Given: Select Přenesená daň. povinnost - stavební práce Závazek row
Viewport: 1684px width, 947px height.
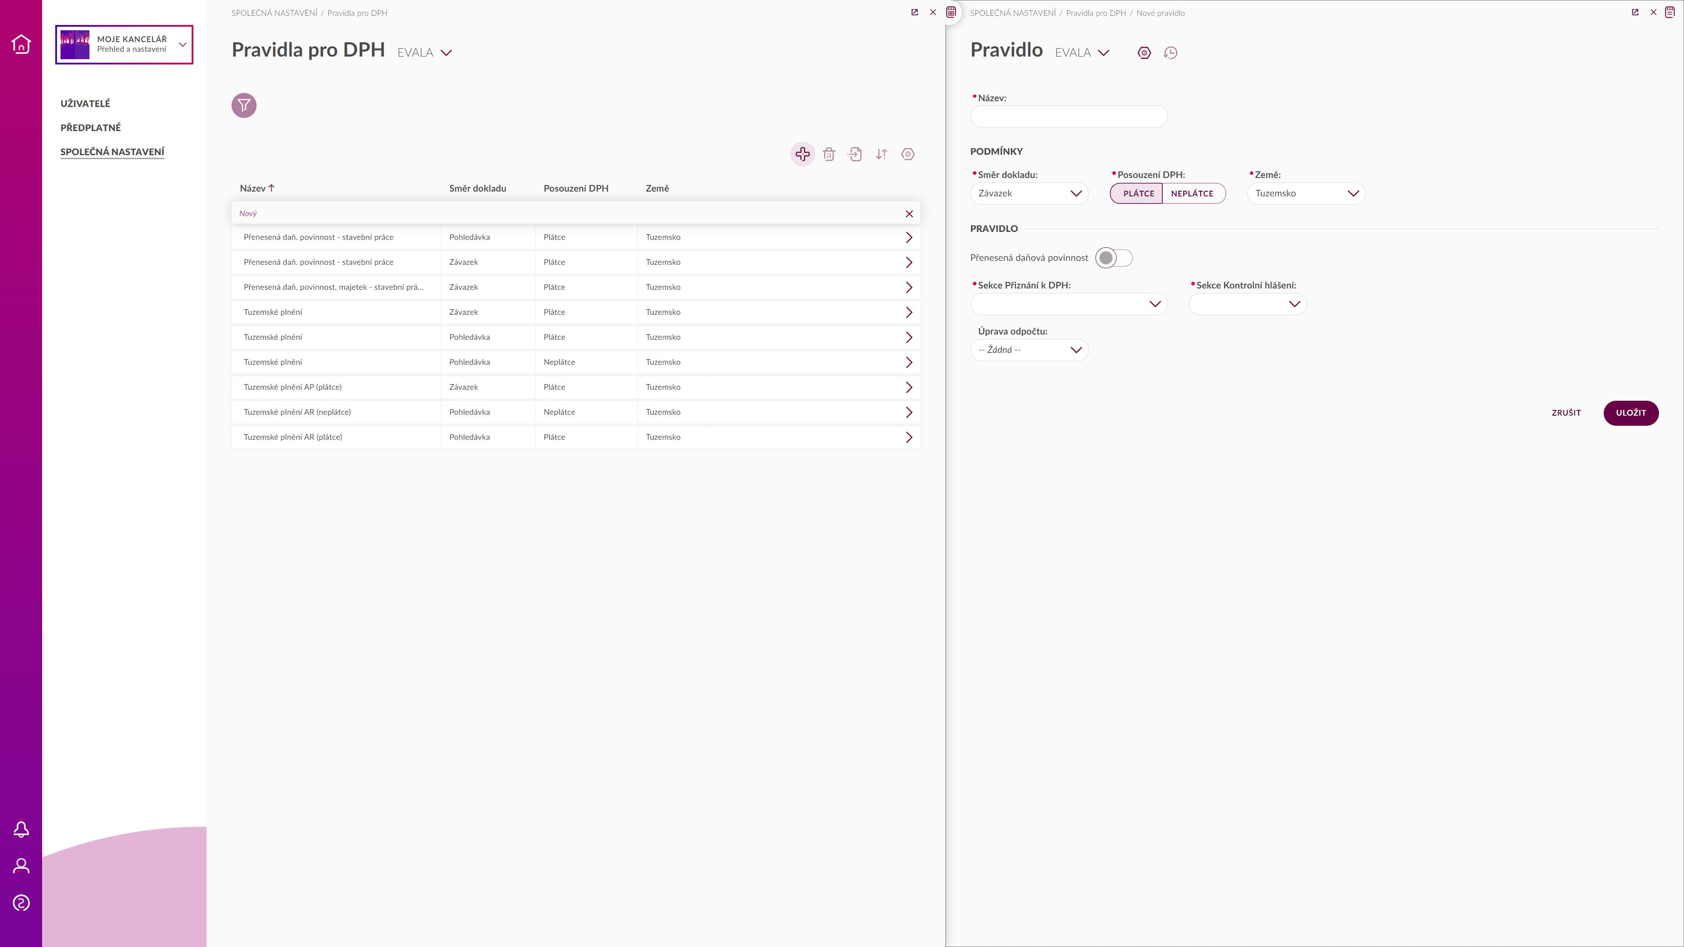Looking at the screenshot, I should 576,262.
